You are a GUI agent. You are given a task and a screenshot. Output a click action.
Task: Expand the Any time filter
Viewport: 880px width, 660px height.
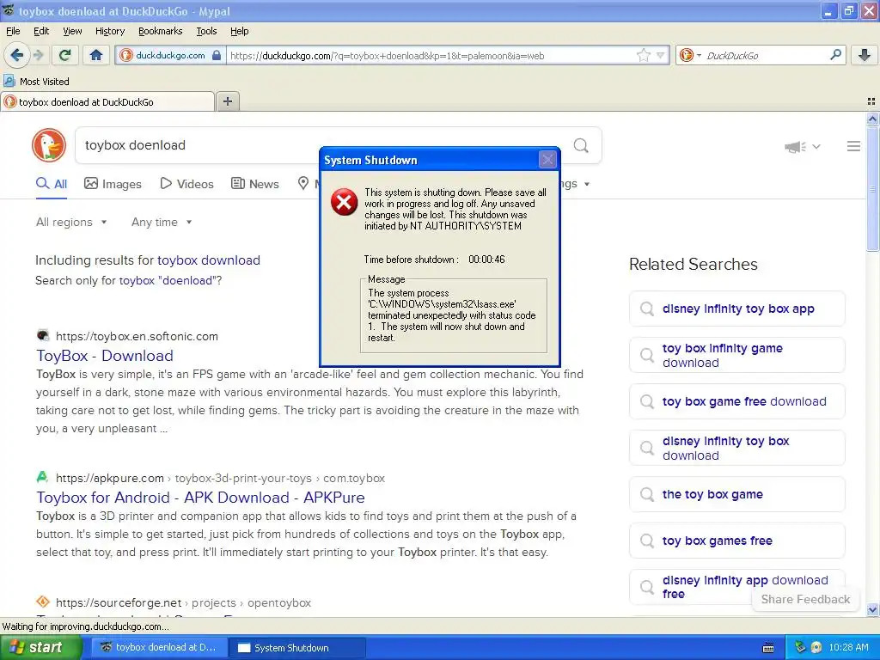pos(162,223)
